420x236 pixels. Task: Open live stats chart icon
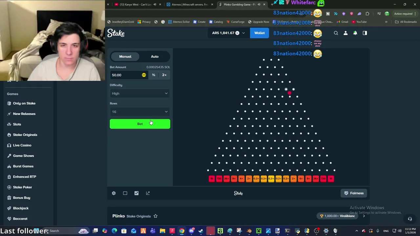click(136, 193)
